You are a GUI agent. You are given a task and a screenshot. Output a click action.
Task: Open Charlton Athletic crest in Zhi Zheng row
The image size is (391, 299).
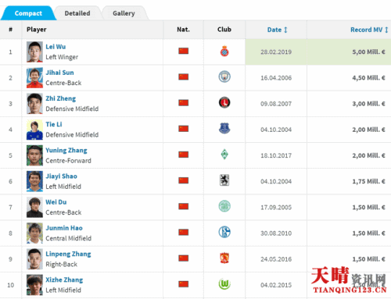click(x=224, y=102)
